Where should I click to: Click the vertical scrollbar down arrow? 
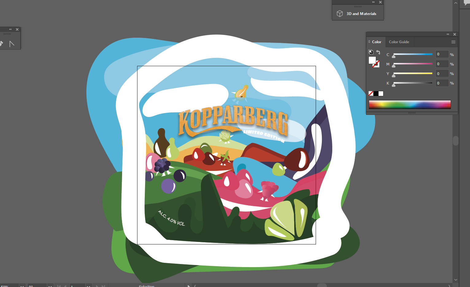[456, 280]
